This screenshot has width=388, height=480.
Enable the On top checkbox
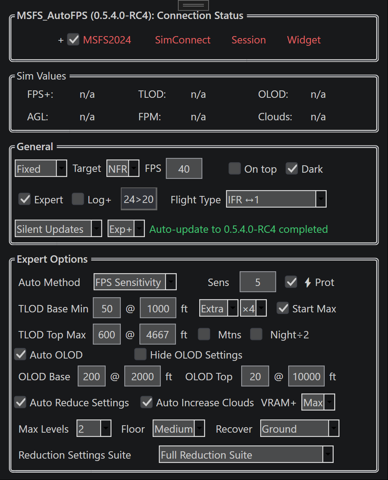coord(235,168)
